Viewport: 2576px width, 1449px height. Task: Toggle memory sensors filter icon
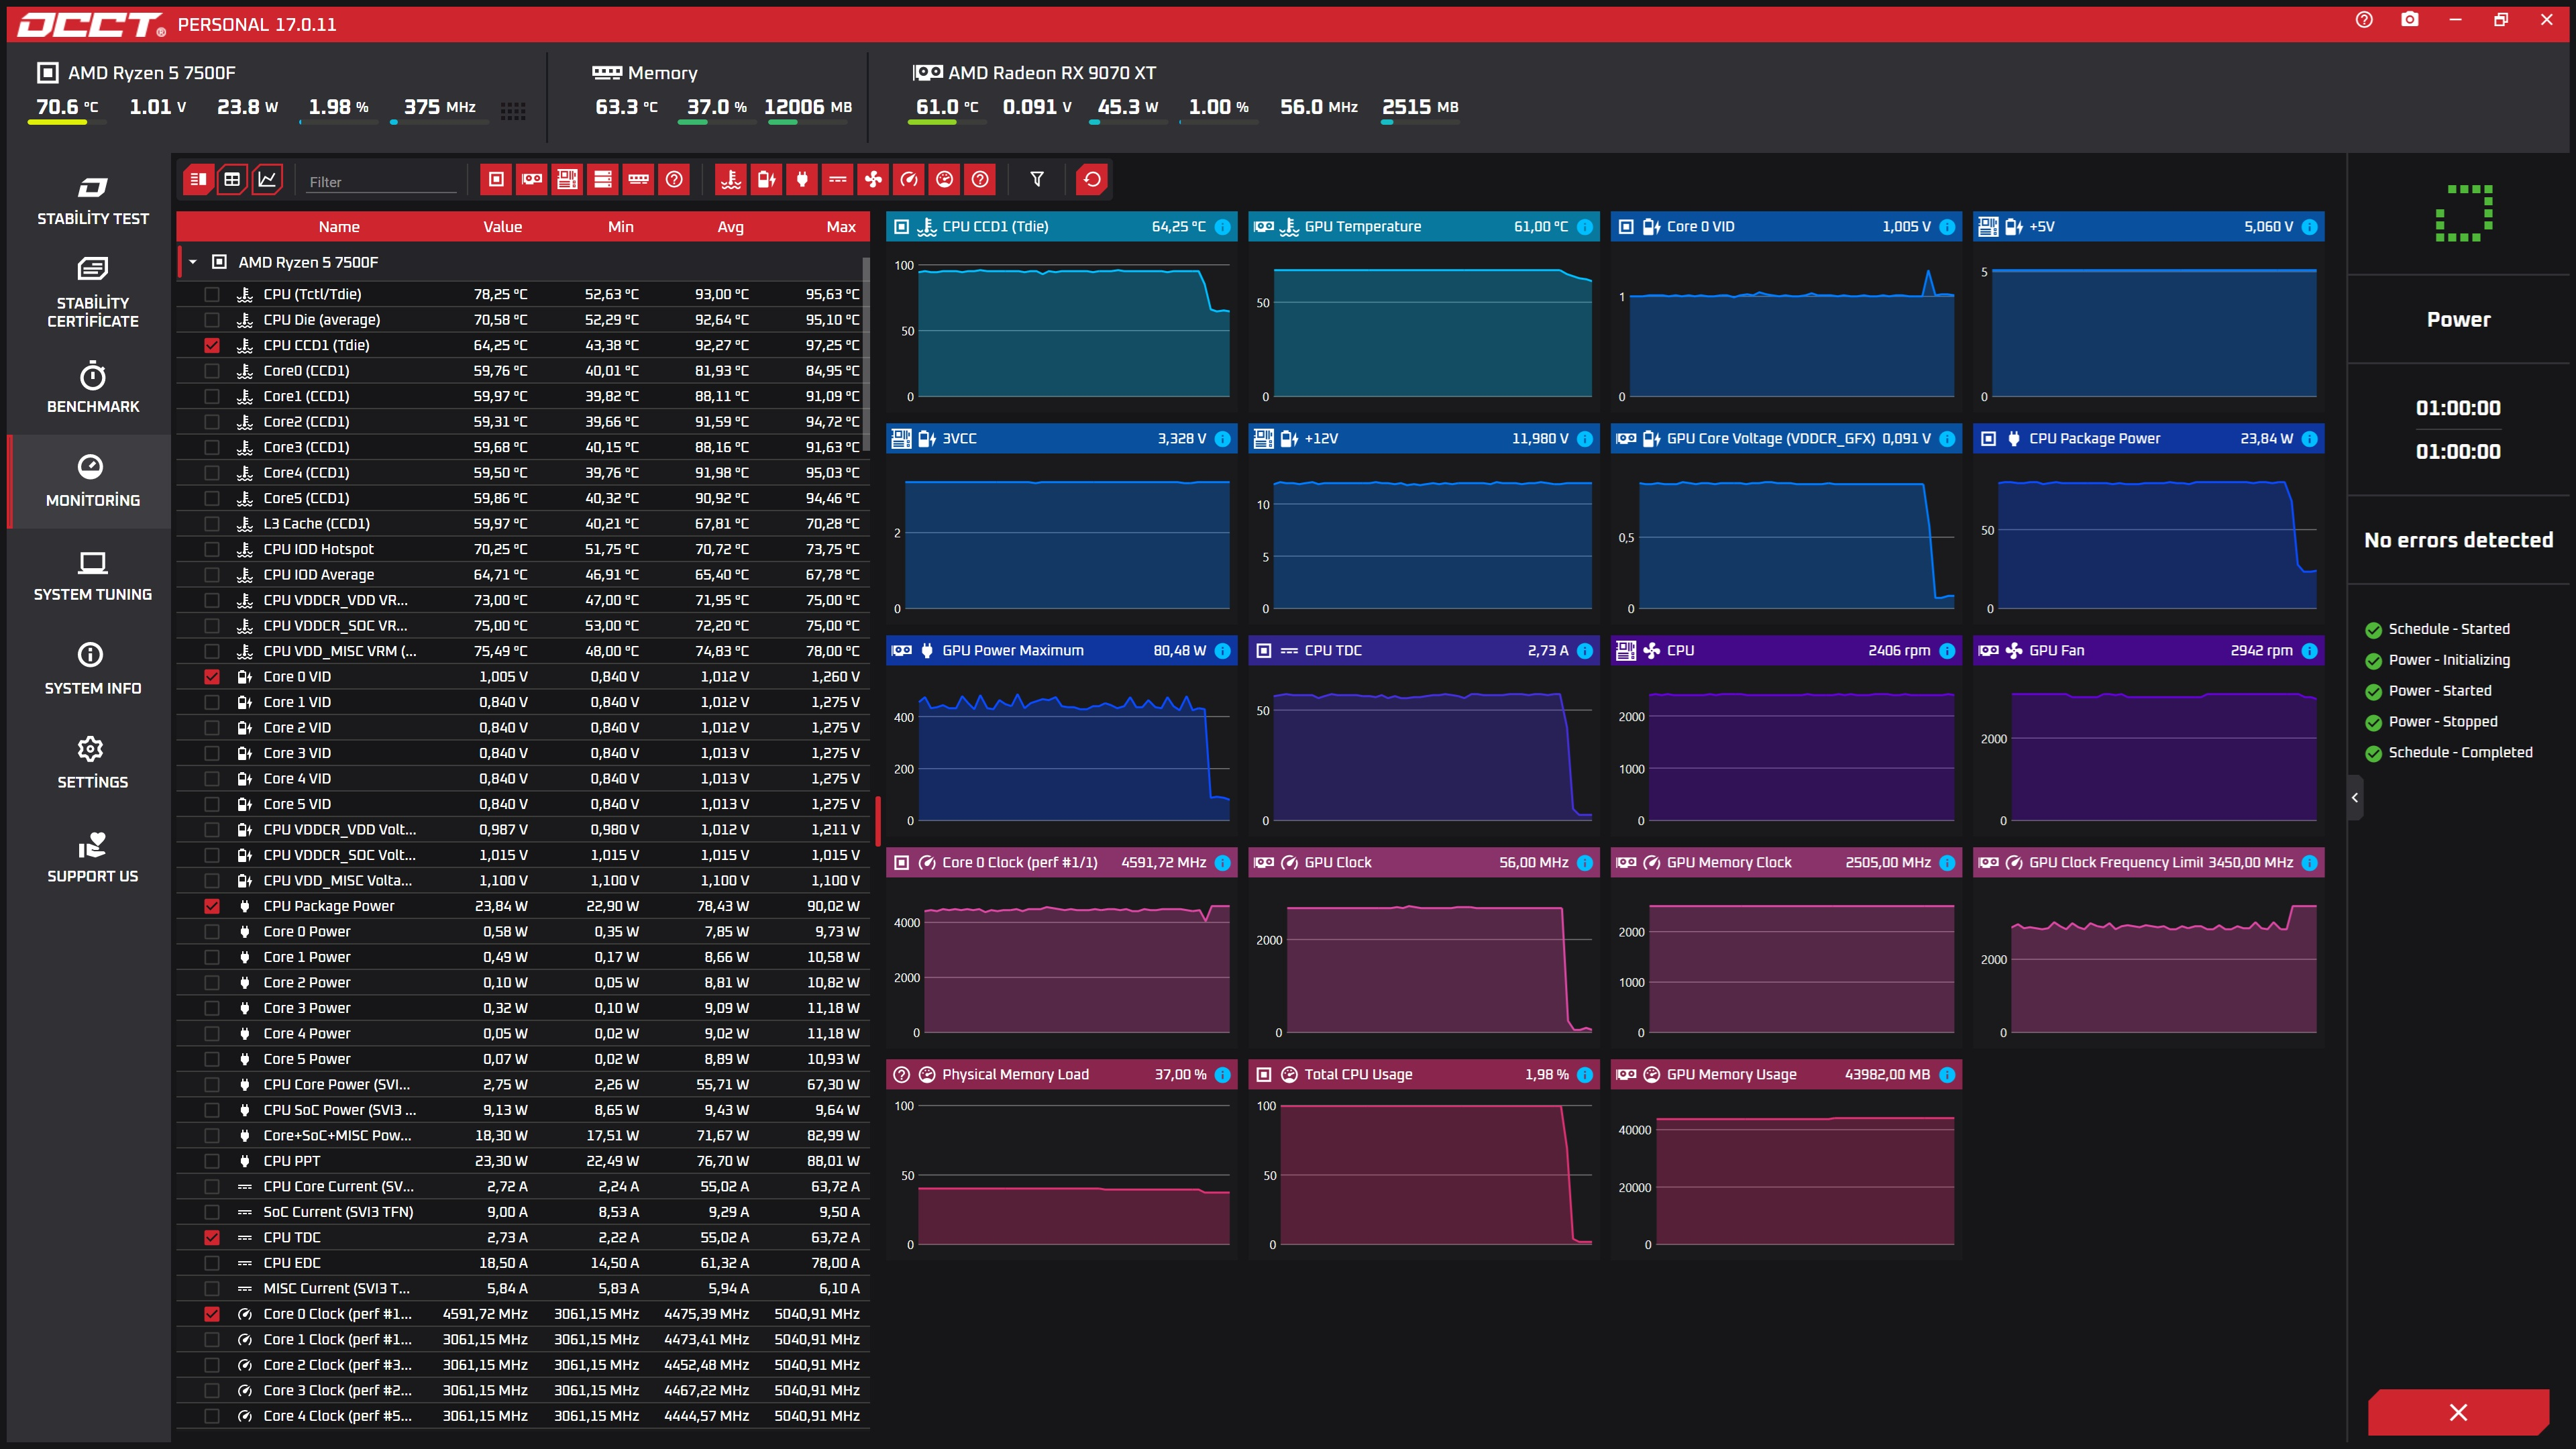pyautogui.click(x=638, y=180)
